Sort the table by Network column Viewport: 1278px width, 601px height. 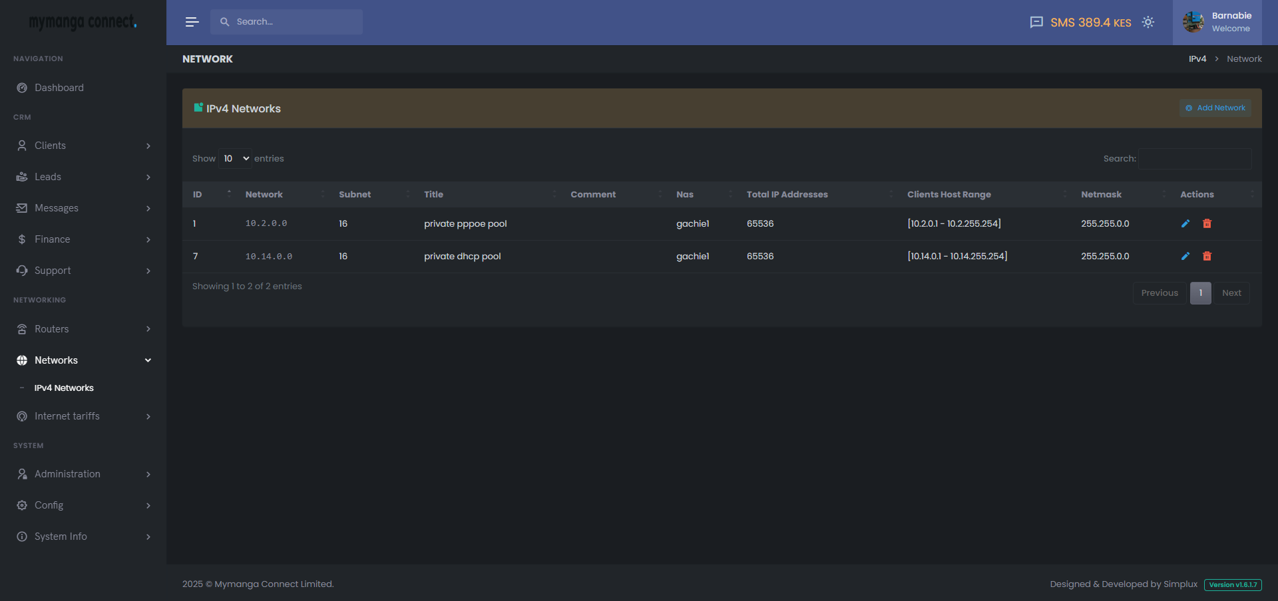(x=264, y=194)
